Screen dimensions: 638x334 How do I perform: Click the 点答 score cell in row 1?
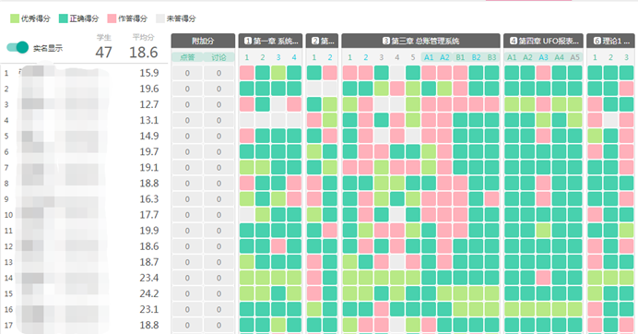click(187, 73)
